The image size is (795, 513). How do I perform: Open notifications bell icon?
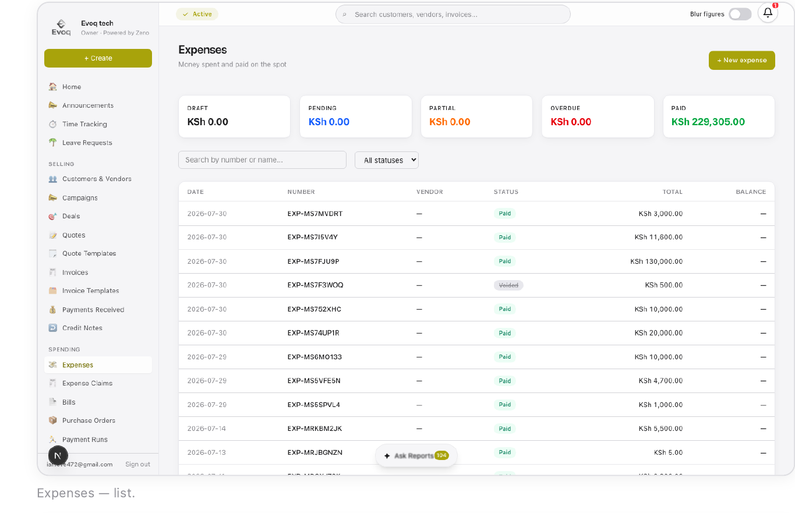[x=768, y=13]
